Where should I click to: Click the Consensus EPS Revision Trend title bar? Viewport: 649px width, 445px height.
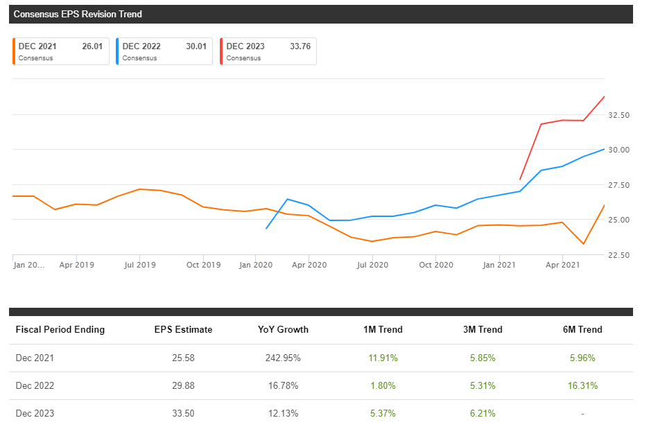pyautogui.click(x=320, y=14)
